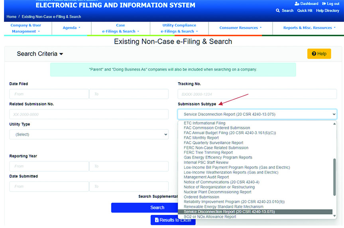The image size is (344, 228).
Task: Go to Home breadcrumb link
Action: (12, 17)
